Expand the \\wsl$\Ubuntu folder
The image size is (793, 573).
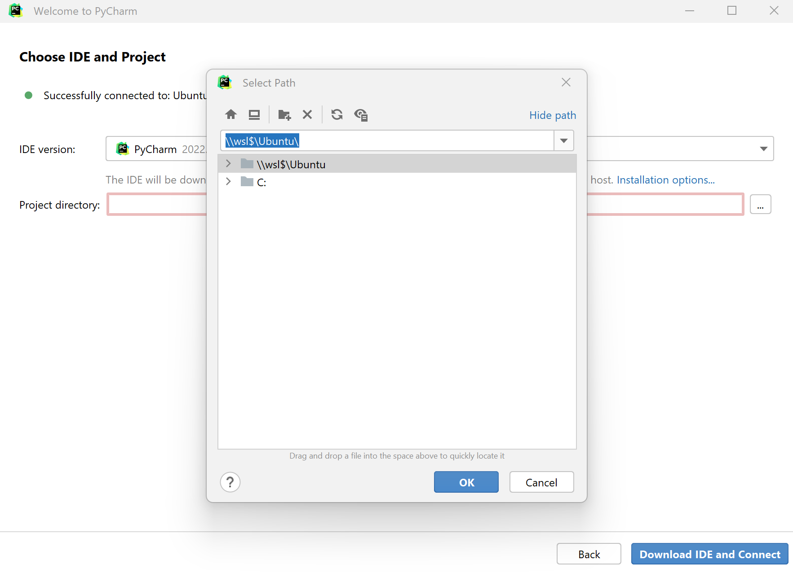pos(228,163)
